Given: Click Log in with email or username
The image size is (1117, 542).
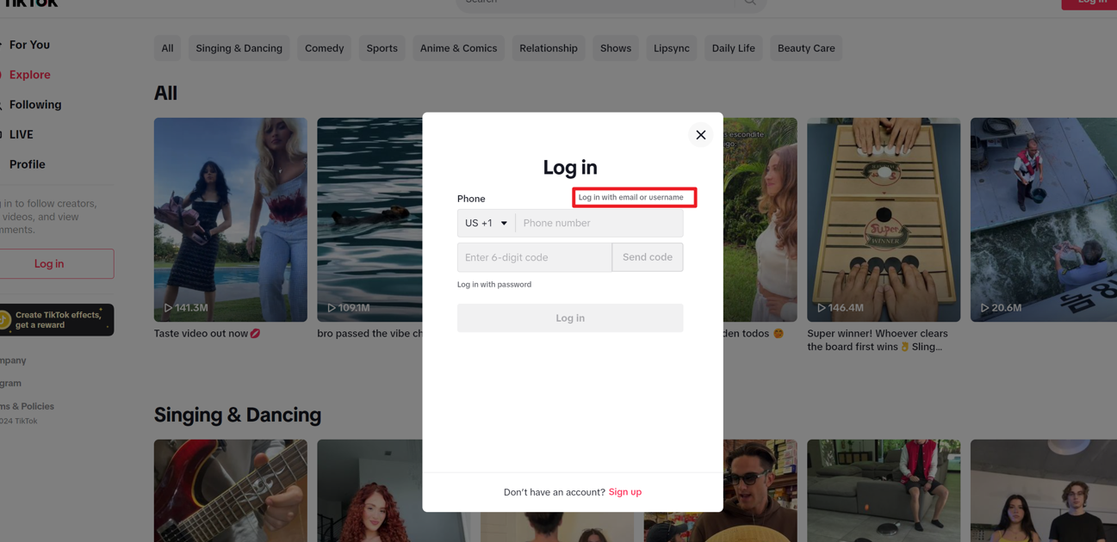Looking at the screenshot, I should coord(631,197).
